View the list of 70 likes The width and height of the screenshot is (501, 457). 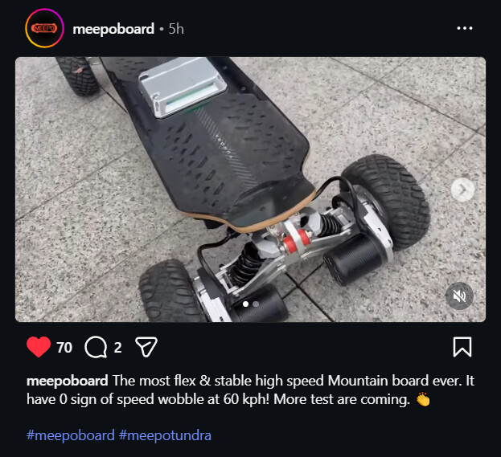pos(64,347)
